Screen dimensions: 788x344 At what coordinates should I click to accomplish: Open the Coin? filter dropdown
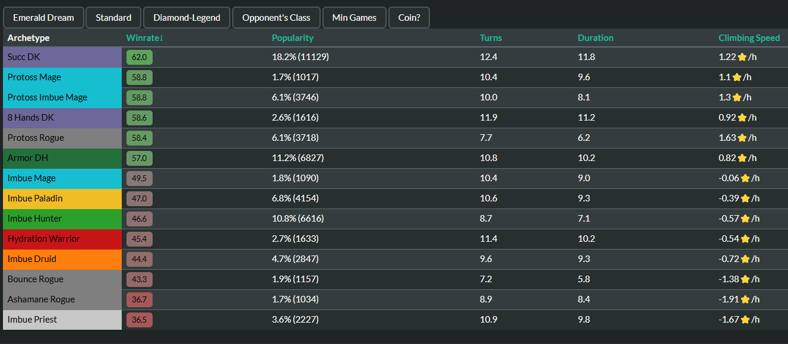[x=409, y=18]
